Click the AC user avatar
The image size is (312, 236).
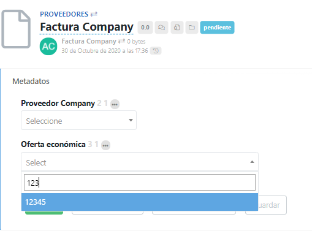48,47
